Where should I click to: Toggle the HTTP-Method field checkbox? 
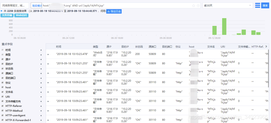(x=2, y=111)
